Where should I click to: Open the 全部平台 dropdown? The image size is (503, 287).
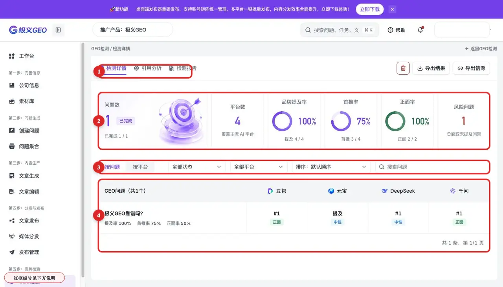coord(259,167)
